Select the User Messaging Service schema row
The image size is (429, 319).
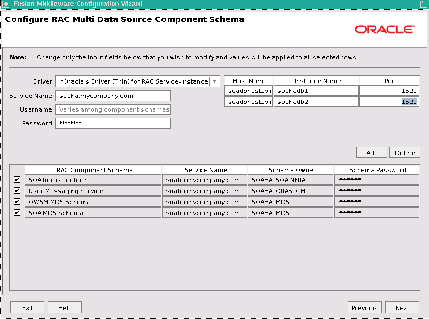(93, 191)
